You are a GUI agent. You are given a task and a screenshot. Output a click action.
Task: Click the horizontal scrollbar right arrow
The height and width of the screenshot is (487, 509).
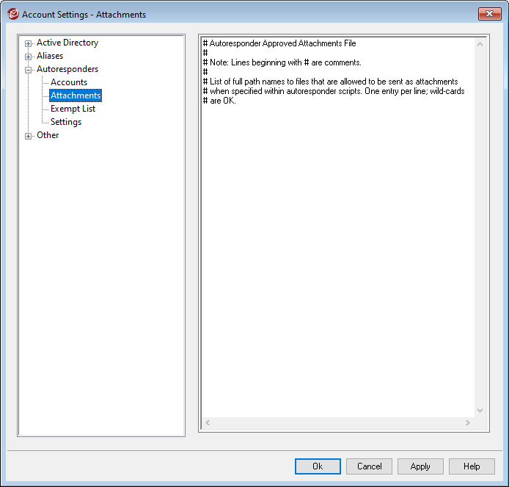468,423
